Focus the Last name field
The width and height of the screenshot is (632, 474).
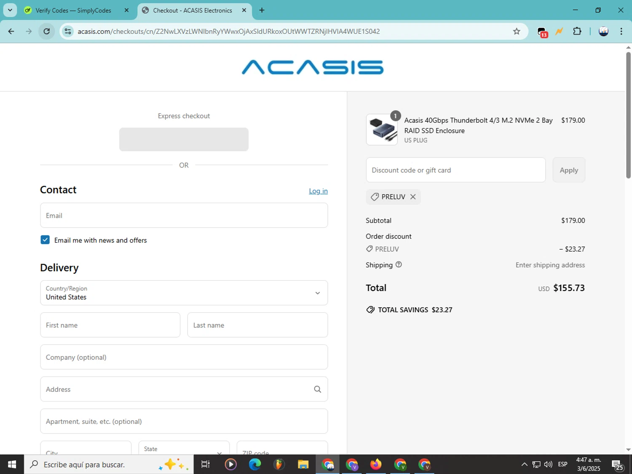(257, 325)
